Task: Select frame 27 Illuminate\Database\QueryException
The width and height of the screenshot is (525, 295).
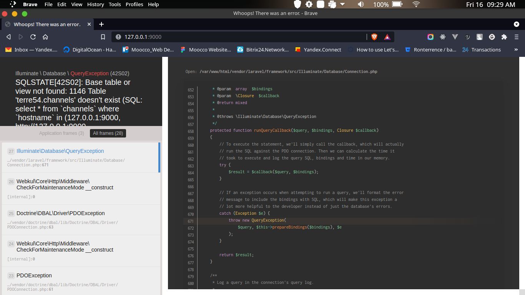Action: pyautogui.click(x=81, y=157)
